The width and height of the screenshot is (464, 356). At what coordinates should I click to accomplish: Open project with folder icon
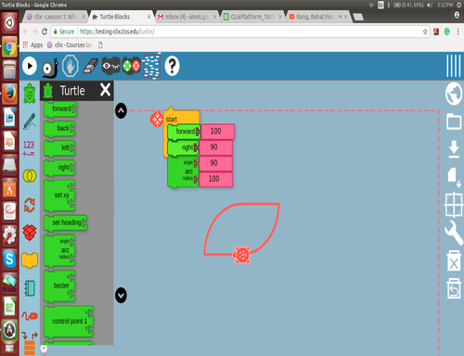(454, 121)
